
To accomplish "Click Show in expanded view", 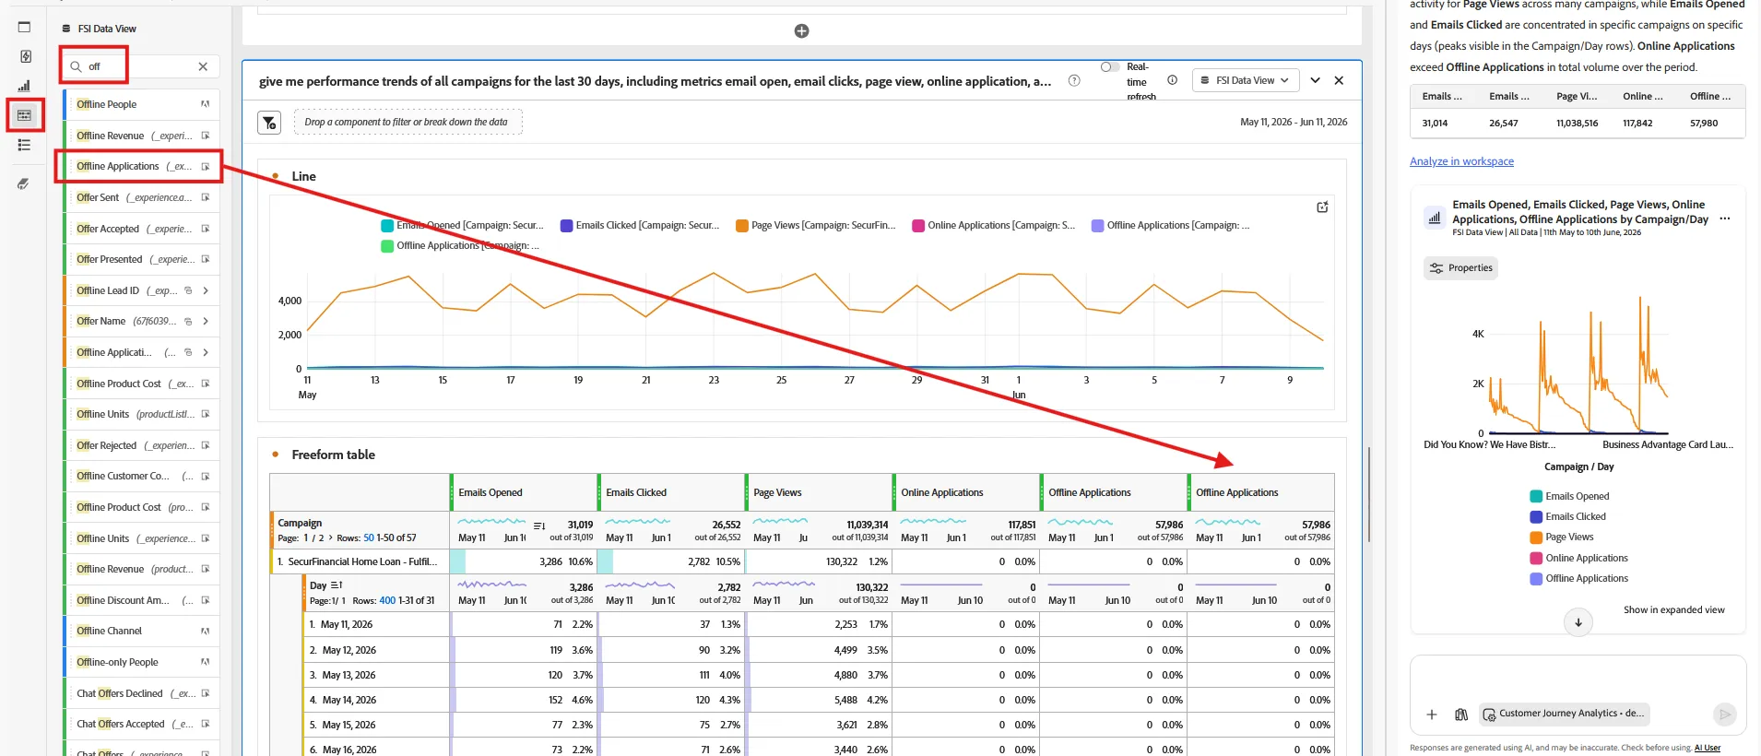I will pyautogui.click(x=1673, y=609).
